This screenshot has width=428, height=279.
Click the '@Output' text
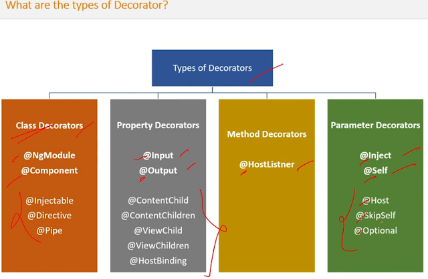[158, 171]
